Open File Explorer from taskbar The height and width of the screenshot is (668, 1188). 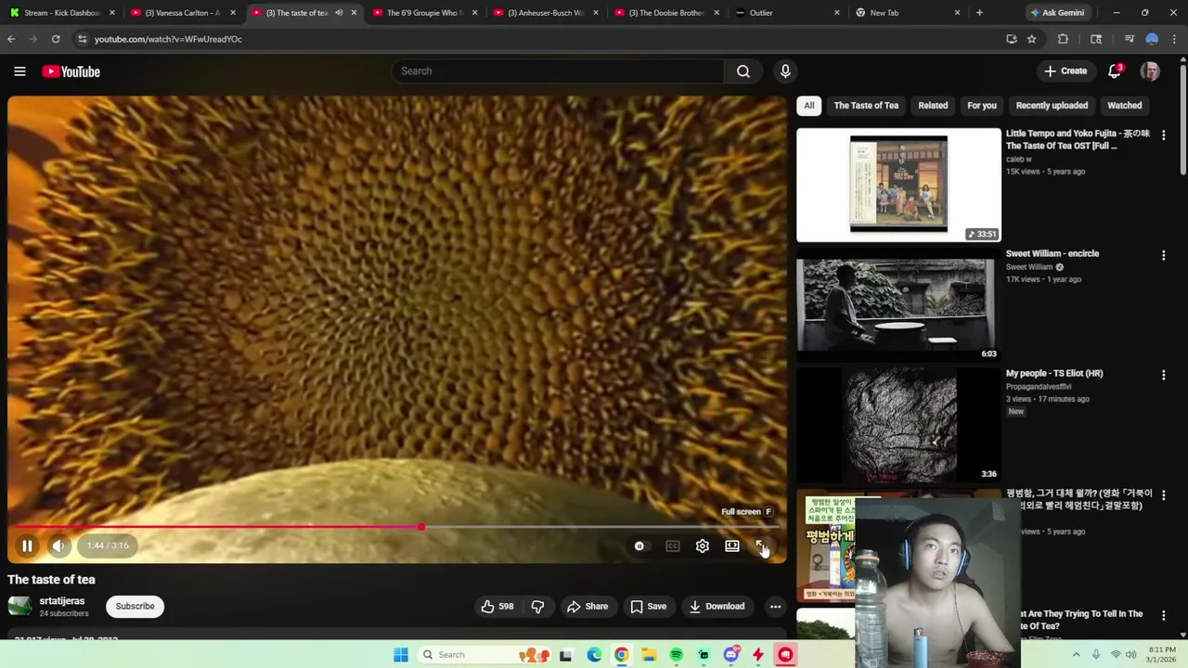coord(649,655)
